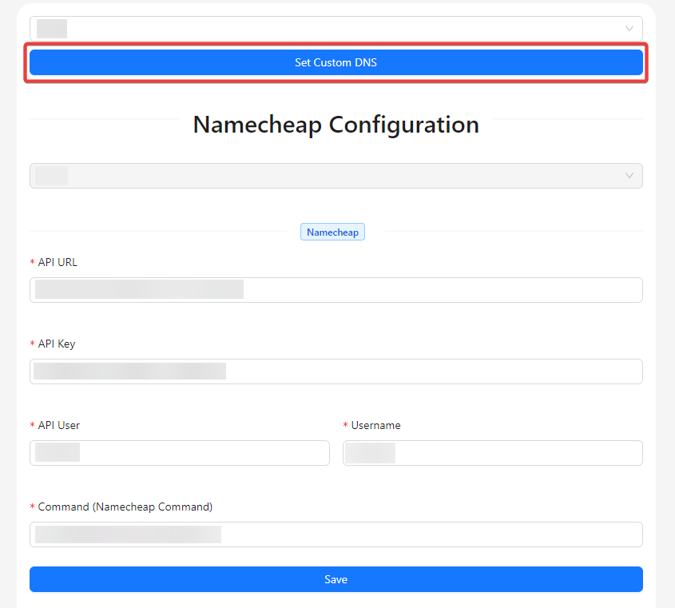Click the Command (Namecheap Command) input field
Screen dimensions: 675x608
(x=336, y=534)
